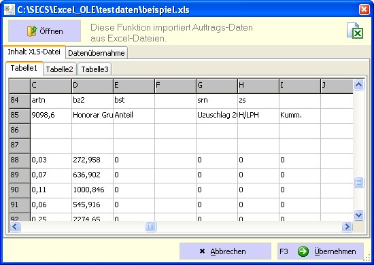
Task: Select row header 86
Action: 20,130
